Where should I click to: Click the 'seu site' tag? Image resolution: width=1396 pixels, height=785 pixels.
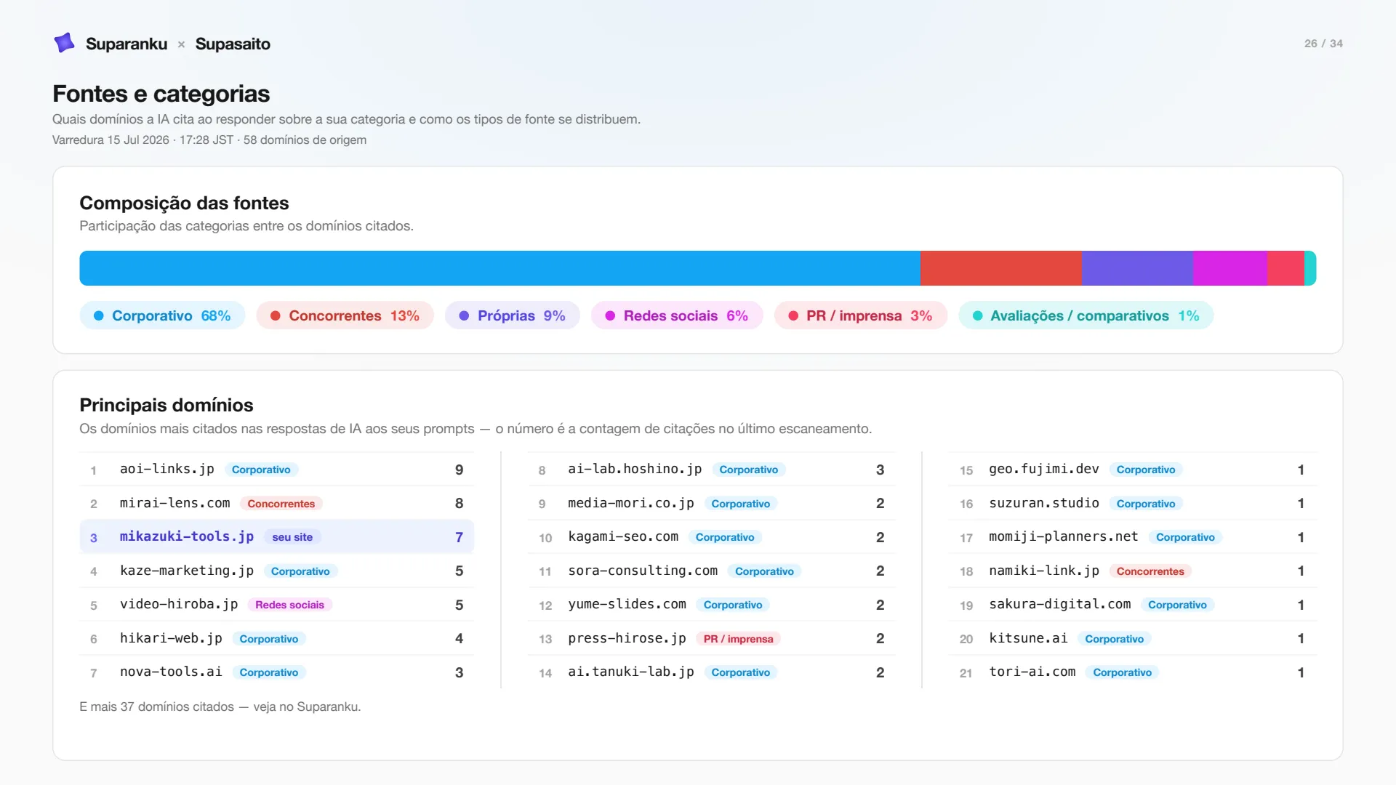coord(292,537)
